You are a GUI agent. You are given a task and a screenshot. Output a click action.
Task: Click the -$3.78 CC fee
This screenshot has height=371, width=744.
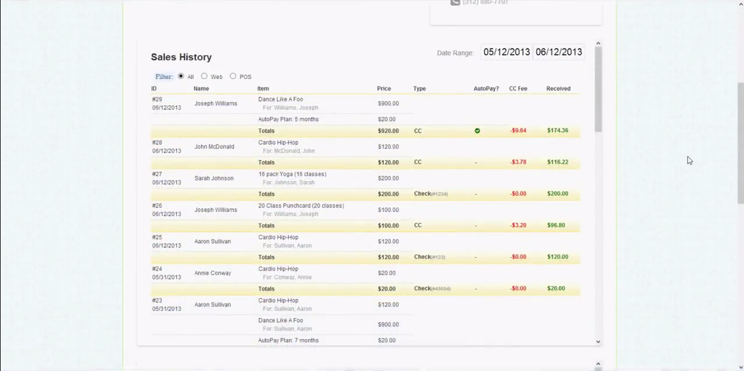518,162
